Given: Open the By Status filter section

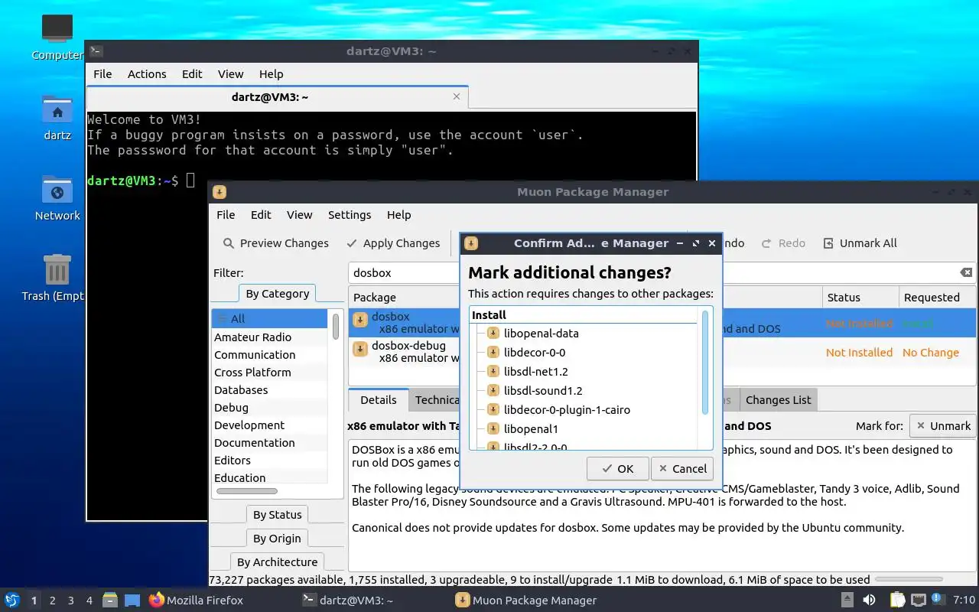Looking at the screenshot, I should [277, 515].
